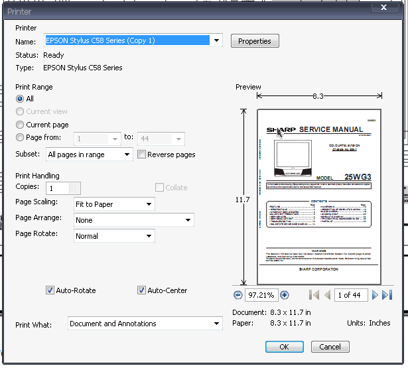Click the 'Units: Inches' label
The width and height of the screenshot is (408, 368).
point(368,323)
